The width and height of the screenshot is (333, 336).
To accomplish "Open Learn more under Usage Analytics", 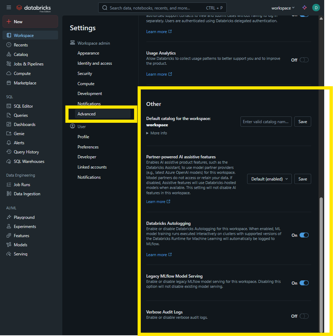I will click(159, 74).
